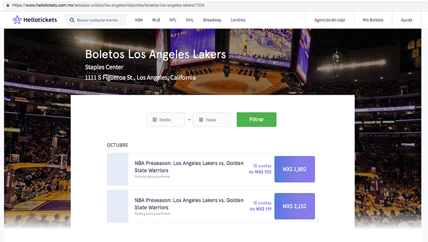Open Lakers vs. Warriors event priced MX$ 1,902
This screenshot has height=242, width=428.
click(x=189, y=167)
